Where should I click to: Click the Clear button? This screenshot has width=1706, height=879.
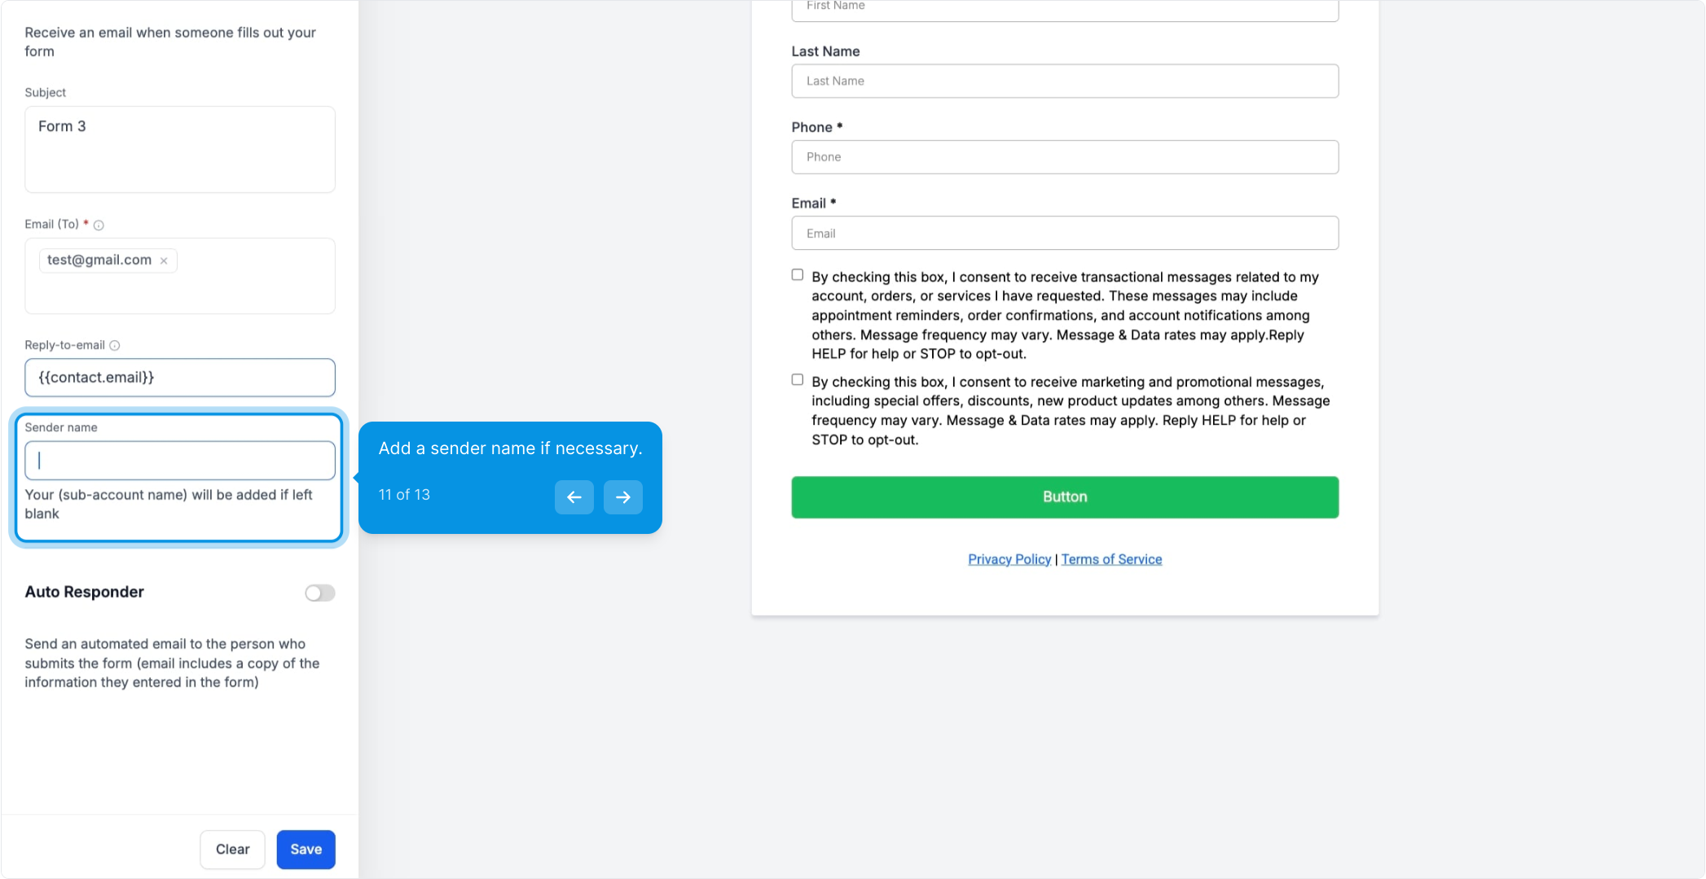tap(233, 850)
